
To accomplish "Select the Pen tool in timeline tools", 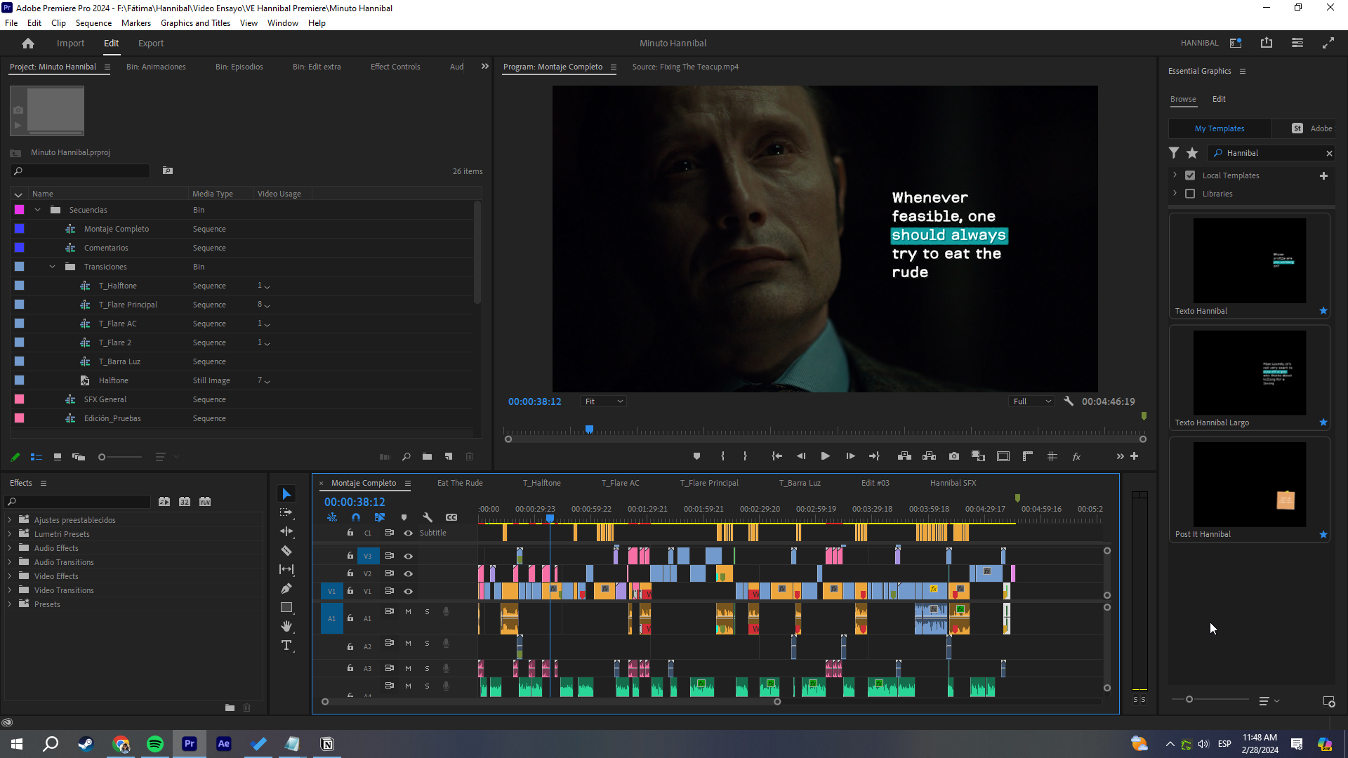I will click(286, 588).
